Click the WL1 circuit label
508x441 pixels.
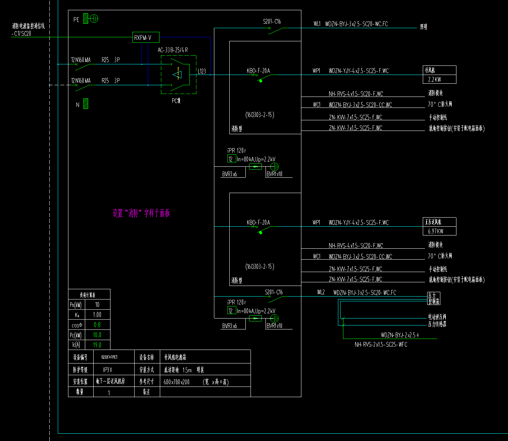317,24
